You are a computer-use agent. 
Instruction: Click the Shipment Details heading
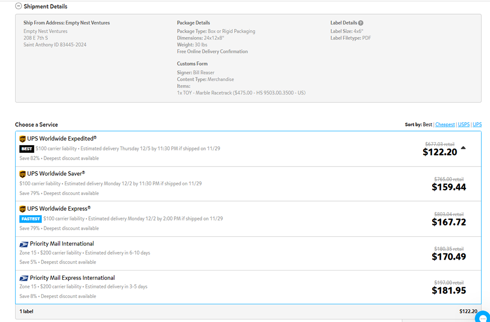[x=45, y=6]
